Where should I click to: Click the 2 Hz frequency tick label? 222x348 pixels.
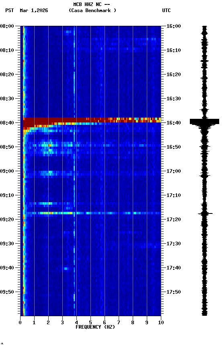click(48, 323)
